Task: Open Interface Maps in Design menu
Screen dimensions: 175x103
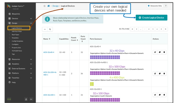Action: point(17,31)
